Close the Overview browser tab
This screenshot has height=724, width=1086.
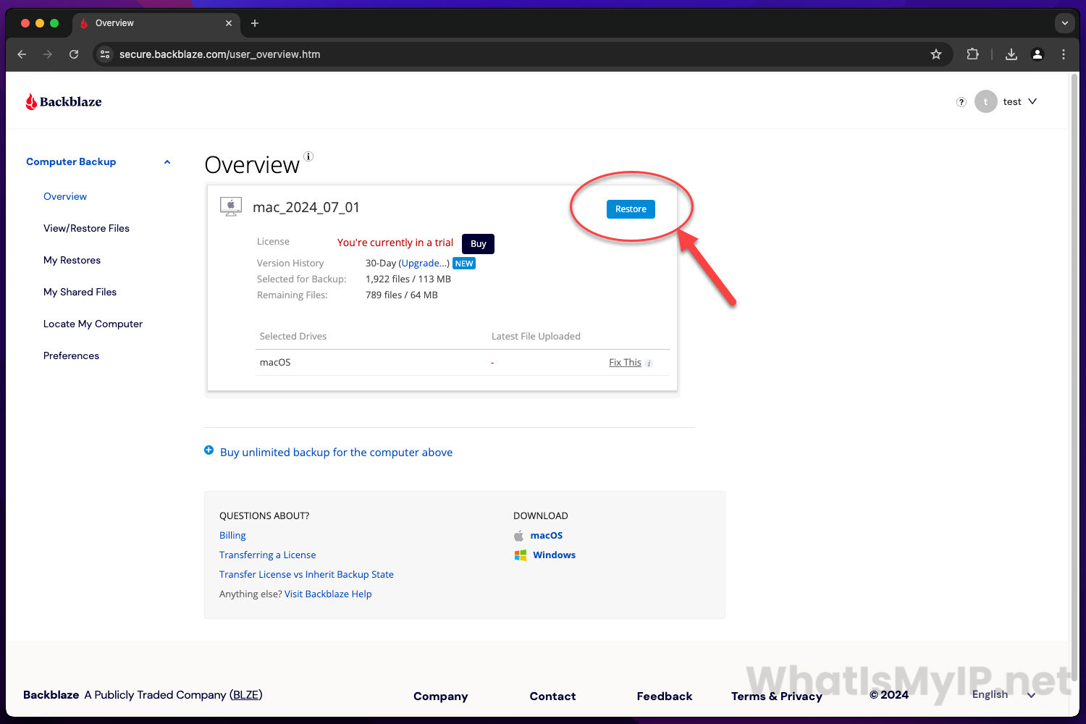[229, 23]
